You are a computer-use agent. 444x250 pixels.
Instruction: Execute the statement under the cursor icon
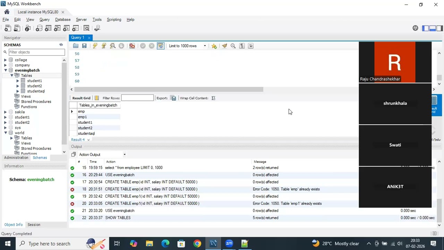tap(104, 46)
